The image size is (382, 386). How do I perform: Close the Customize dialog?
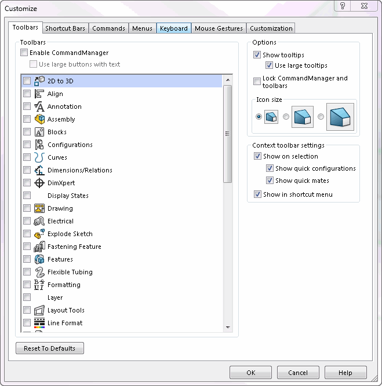(364, 6)
